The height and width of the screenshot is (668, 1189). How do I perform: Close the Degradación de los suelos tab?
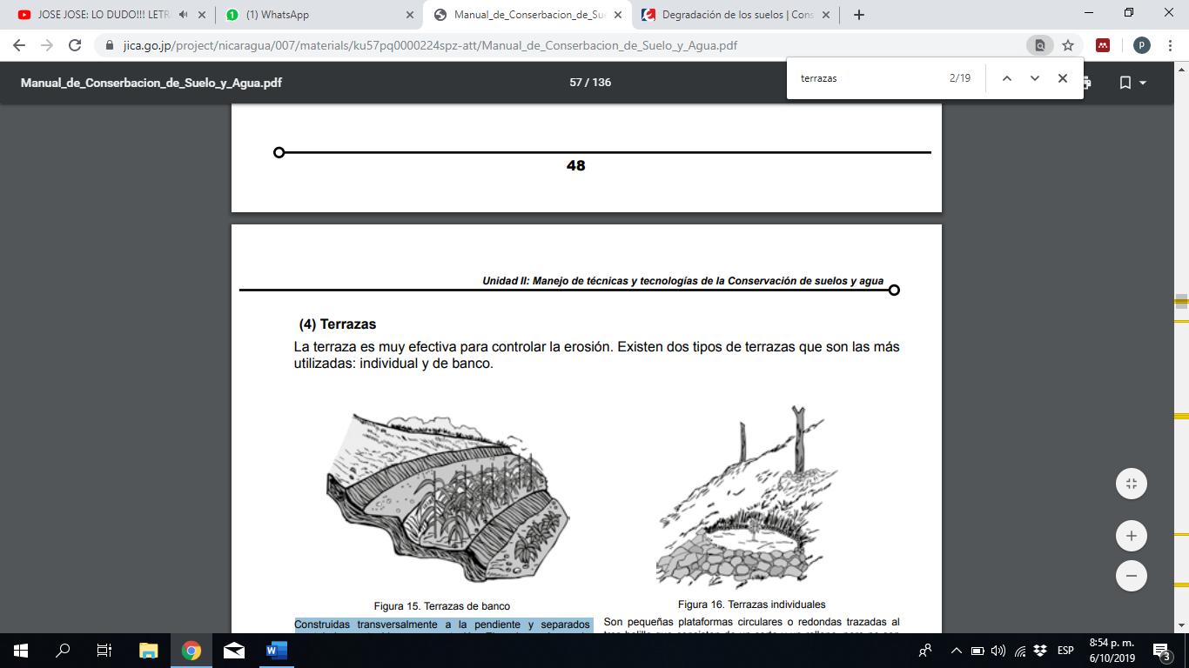[x=826, y=15]
